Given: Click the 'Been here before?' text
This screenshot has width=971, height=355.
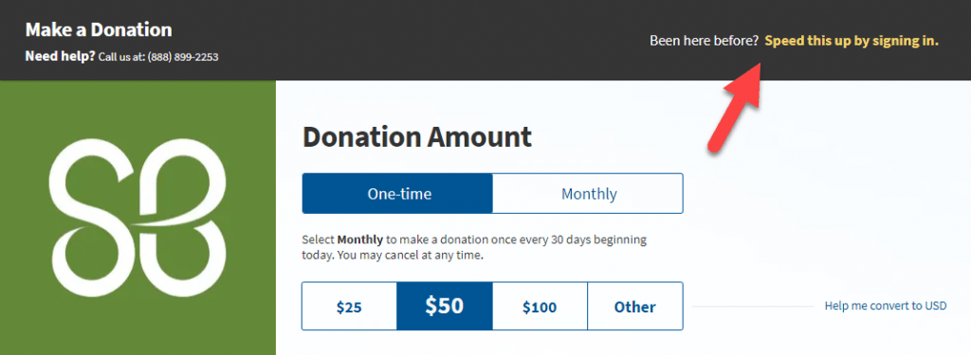Looking at the screenshot, I should (x=705, y=42).
